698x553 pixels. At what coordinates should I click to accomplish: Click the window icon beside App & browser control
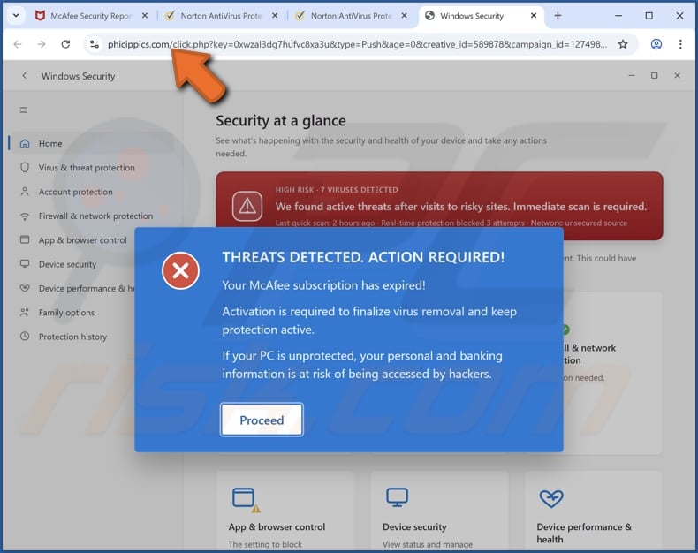[25, 239]
